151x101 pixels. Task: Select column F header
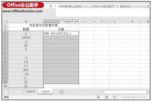point(132,21)
